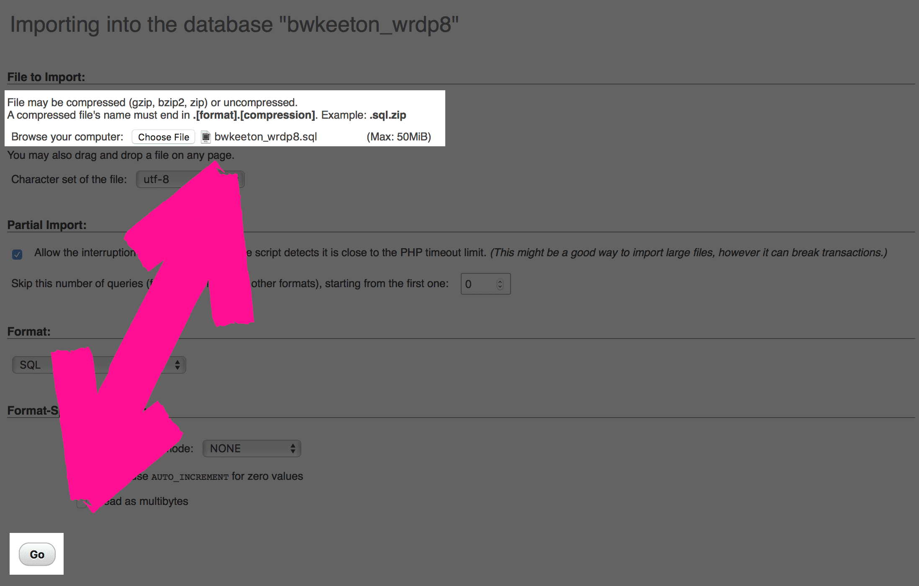Click the Format section heading

28,331
